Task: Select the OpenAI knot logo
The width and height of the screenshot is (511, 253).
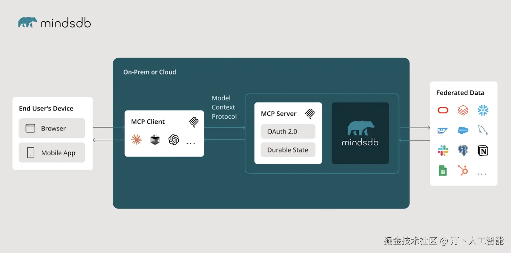Action: (x=174, y=140)
